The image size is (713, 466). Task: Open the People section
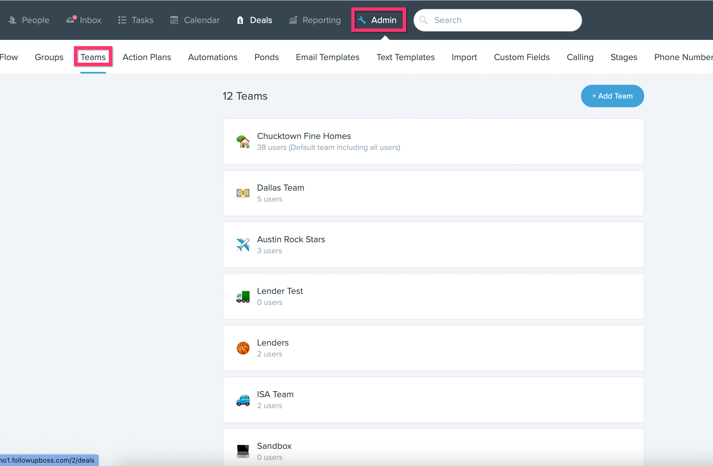tap(29, 20)
